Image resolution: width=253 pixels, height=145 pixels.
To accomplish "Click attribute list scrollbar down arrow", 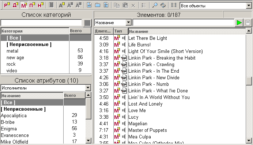I will (x=88, y=141).
